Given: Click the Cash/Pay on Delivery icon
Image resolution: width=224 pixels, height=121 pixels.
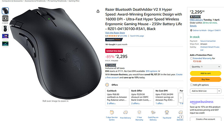Looking at the screenshot, I should point(153,113).
